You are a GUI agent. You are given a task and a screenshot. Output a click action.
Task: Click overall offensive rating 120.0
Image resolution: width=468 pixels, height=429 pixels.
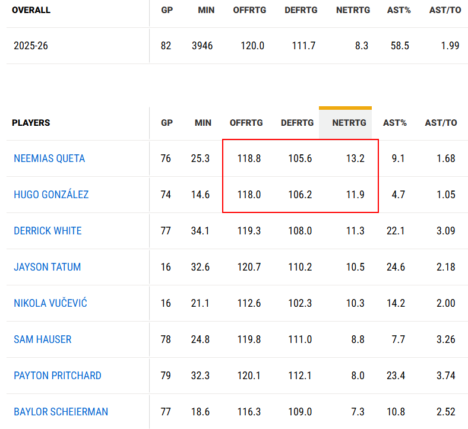click(252, 46)
